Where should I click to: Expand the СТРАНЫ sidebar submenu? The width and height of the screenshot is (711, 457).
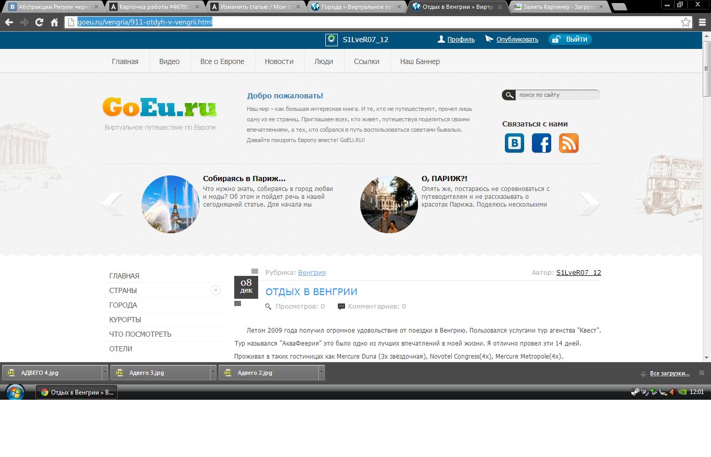(215, 290)
